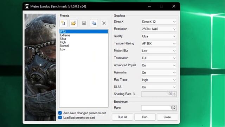Viewport: 225px width, 127px height.
Task: Click the Shading Rate value field
Action: [157, 94]
